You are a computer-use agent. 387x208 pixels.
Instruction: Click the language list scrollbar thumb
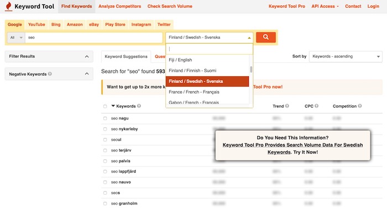pyautogui.click(x=251, y=70)
